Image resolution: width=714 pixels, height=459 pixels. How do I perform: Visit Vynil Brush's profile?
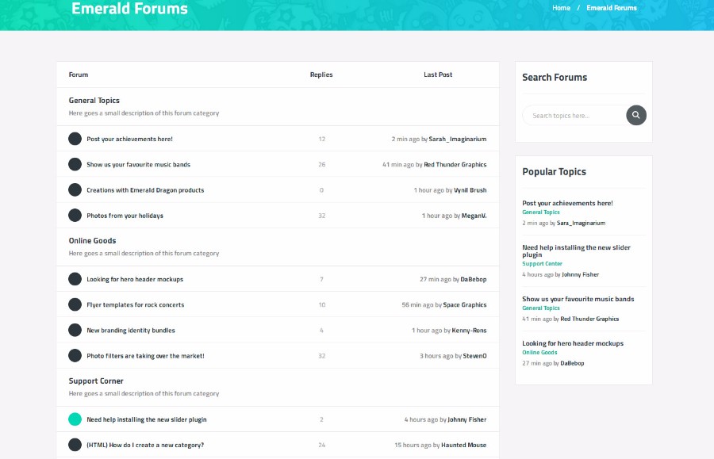click(470, 190)
